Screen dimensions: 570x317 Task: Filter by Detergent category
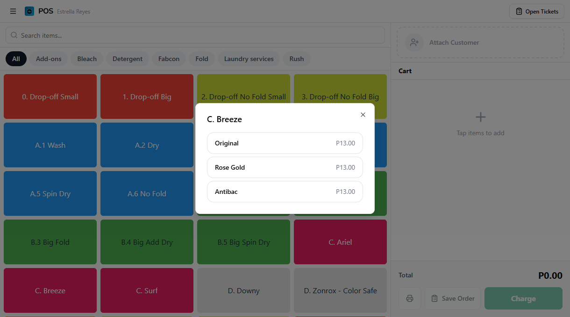coord(128,59)
